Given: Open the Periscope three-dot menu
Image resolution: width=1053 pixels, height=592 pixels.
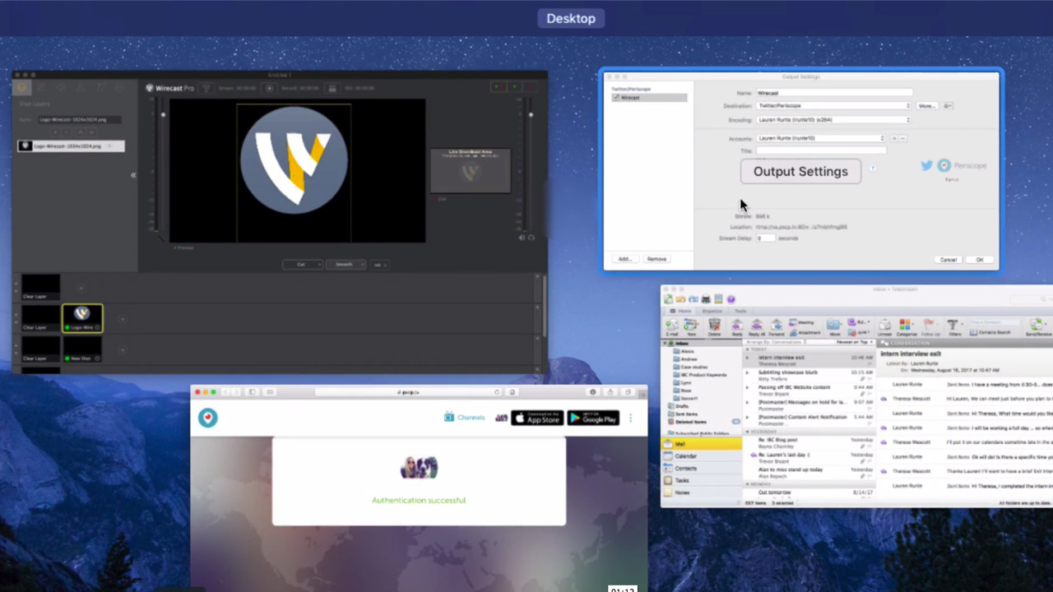Looking at the screenshot, I should [631, 418].
